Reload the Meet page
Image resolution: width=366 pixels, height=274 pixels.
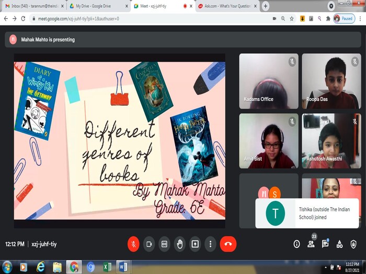pos(23,19)
